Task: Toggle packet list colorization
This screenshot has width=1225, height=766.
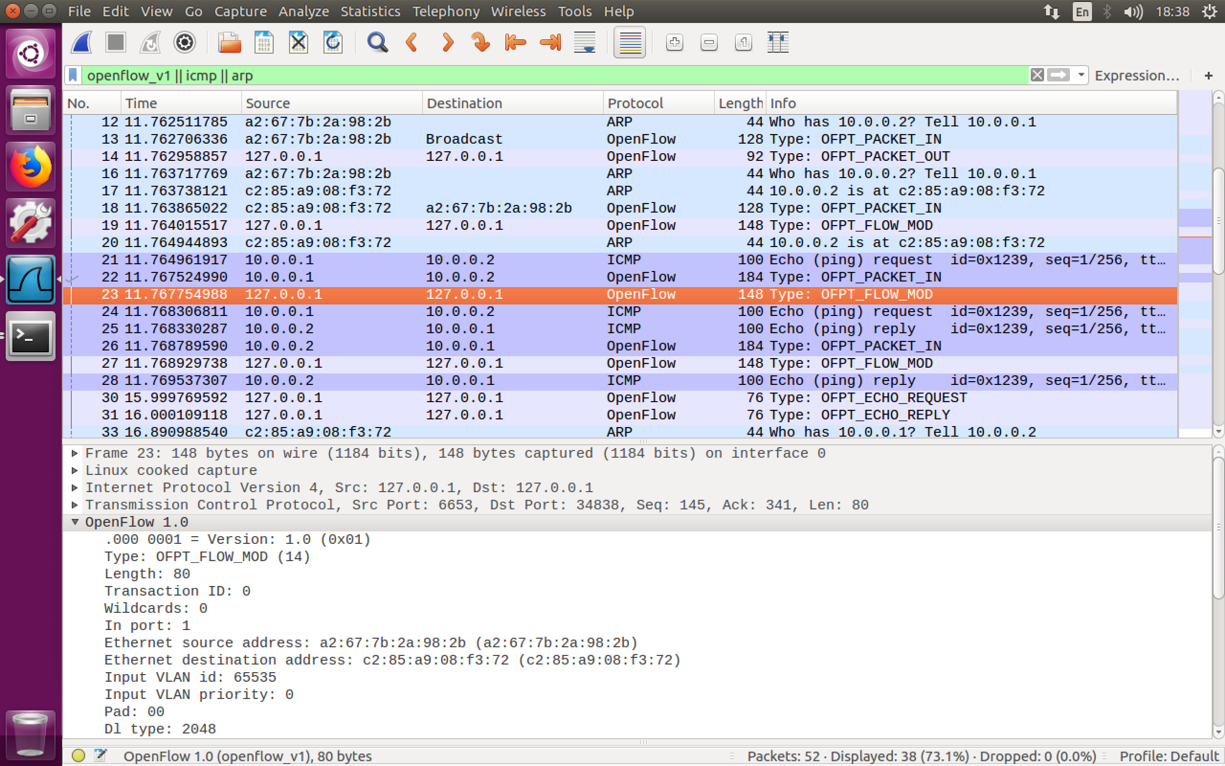Action: [629, 43]
